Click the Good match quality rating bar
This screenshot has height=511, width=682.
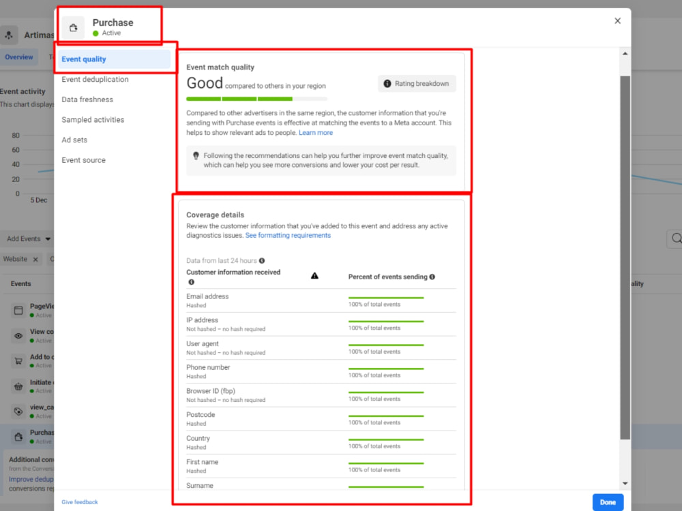pos(256,99)
